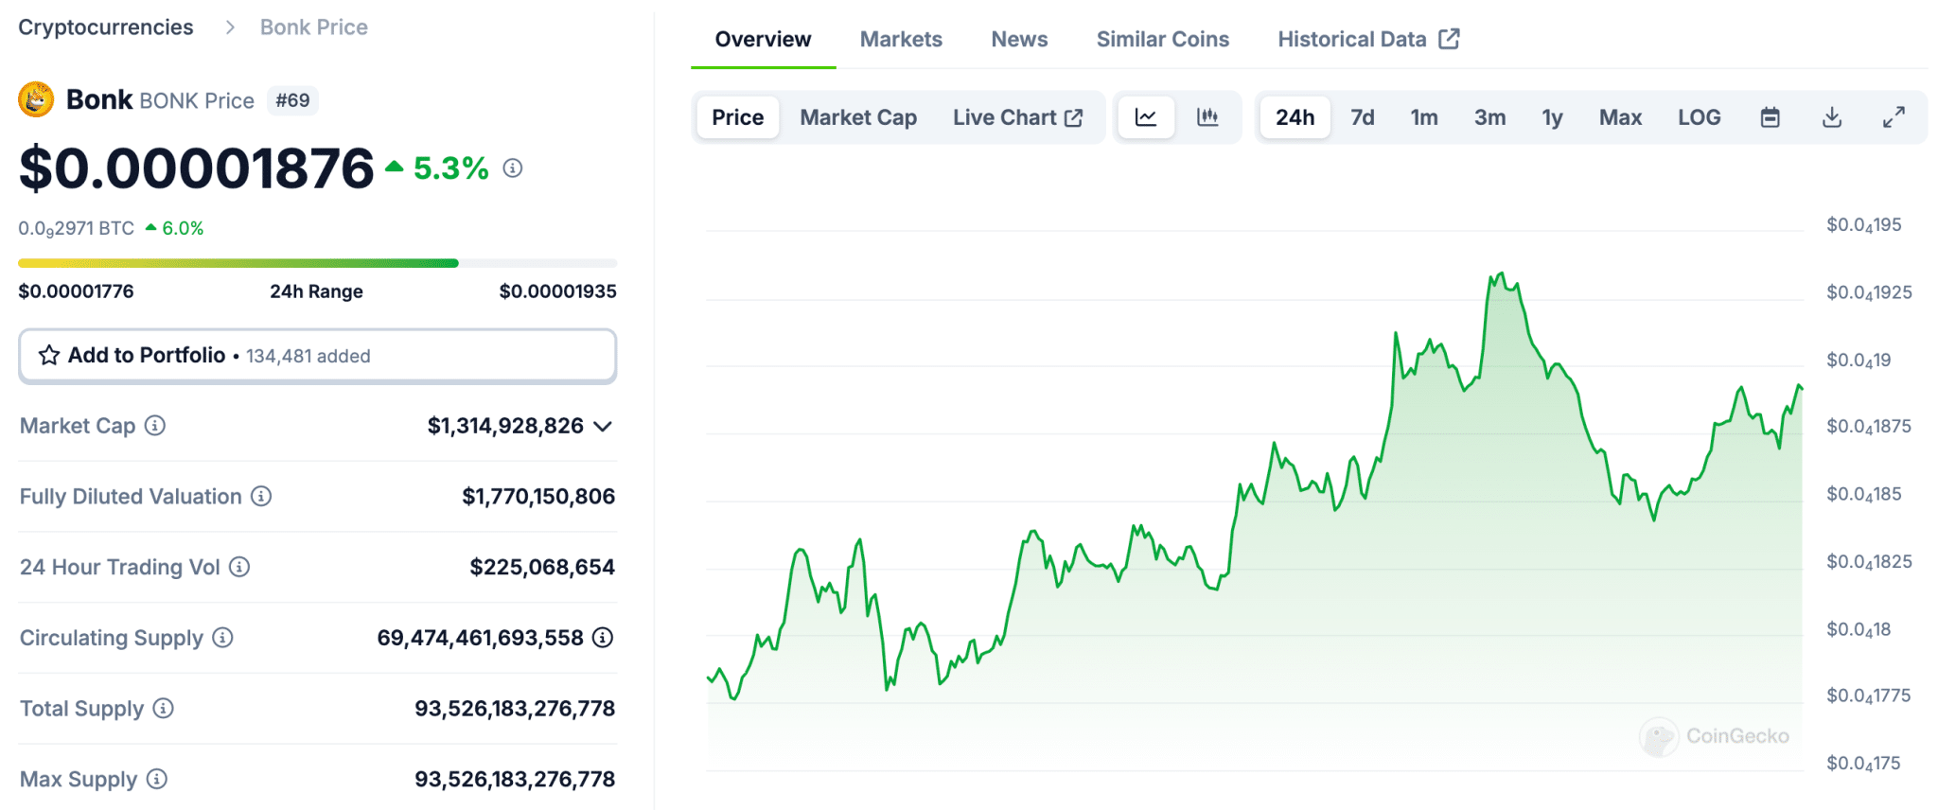The height and width of the screenshot is (810, 1938).
Task: Click the Bonk coin logo icon
Action: pyautogui.click(x=36, y=99)
